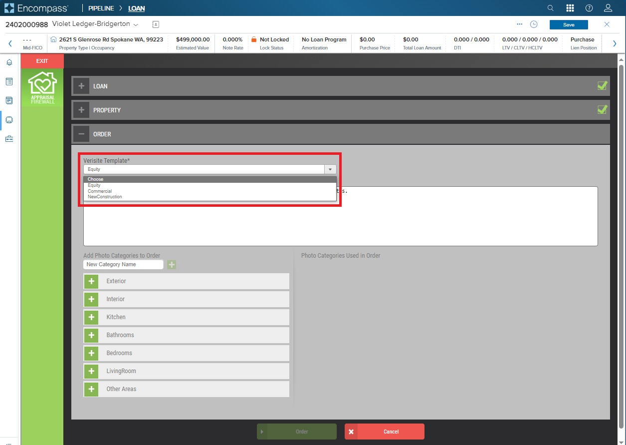The width and height of the screenshot is (626, 445).
Task: Go to LOAN in the breadcrumb
Action: [x=137, y=8]
